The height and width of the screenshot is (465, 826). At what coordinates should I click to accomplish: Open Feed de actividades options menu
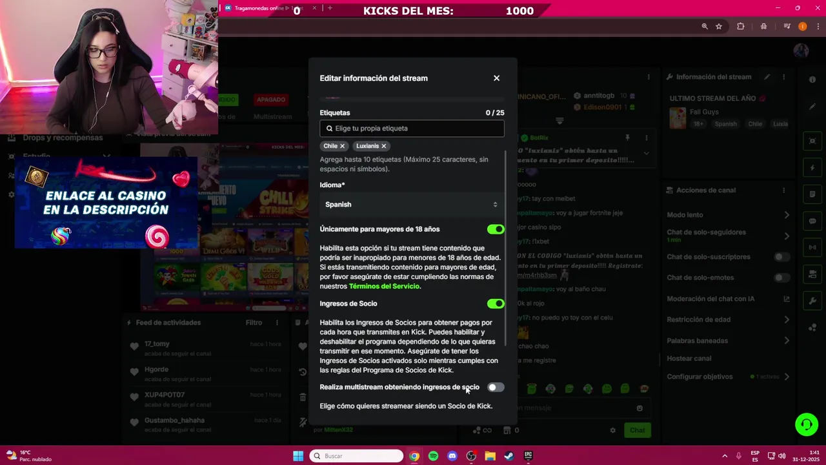tap(277, 323)
